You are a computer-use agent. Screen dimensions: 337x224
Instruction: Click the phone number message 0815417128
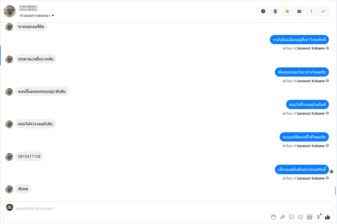click(29, 156)
